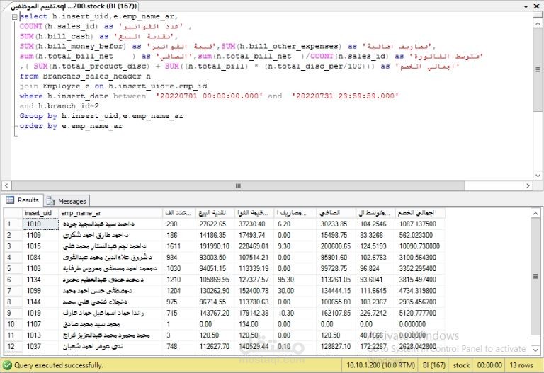
Task: Select insert_uid cell 1134
Action: point(40,280)
